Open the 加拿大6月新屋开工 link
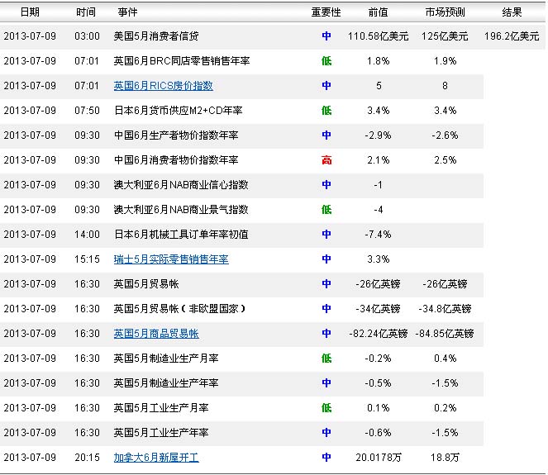The width and height of the screenshot is (548, 475). click(x=156, y=458)
